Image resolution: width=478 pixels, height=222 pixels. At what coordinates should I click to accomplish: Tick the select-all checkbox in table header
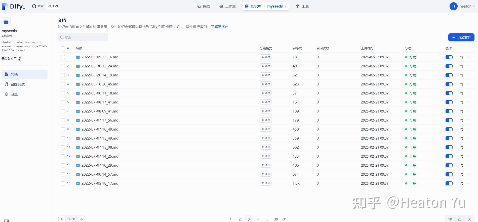(63, 48)
